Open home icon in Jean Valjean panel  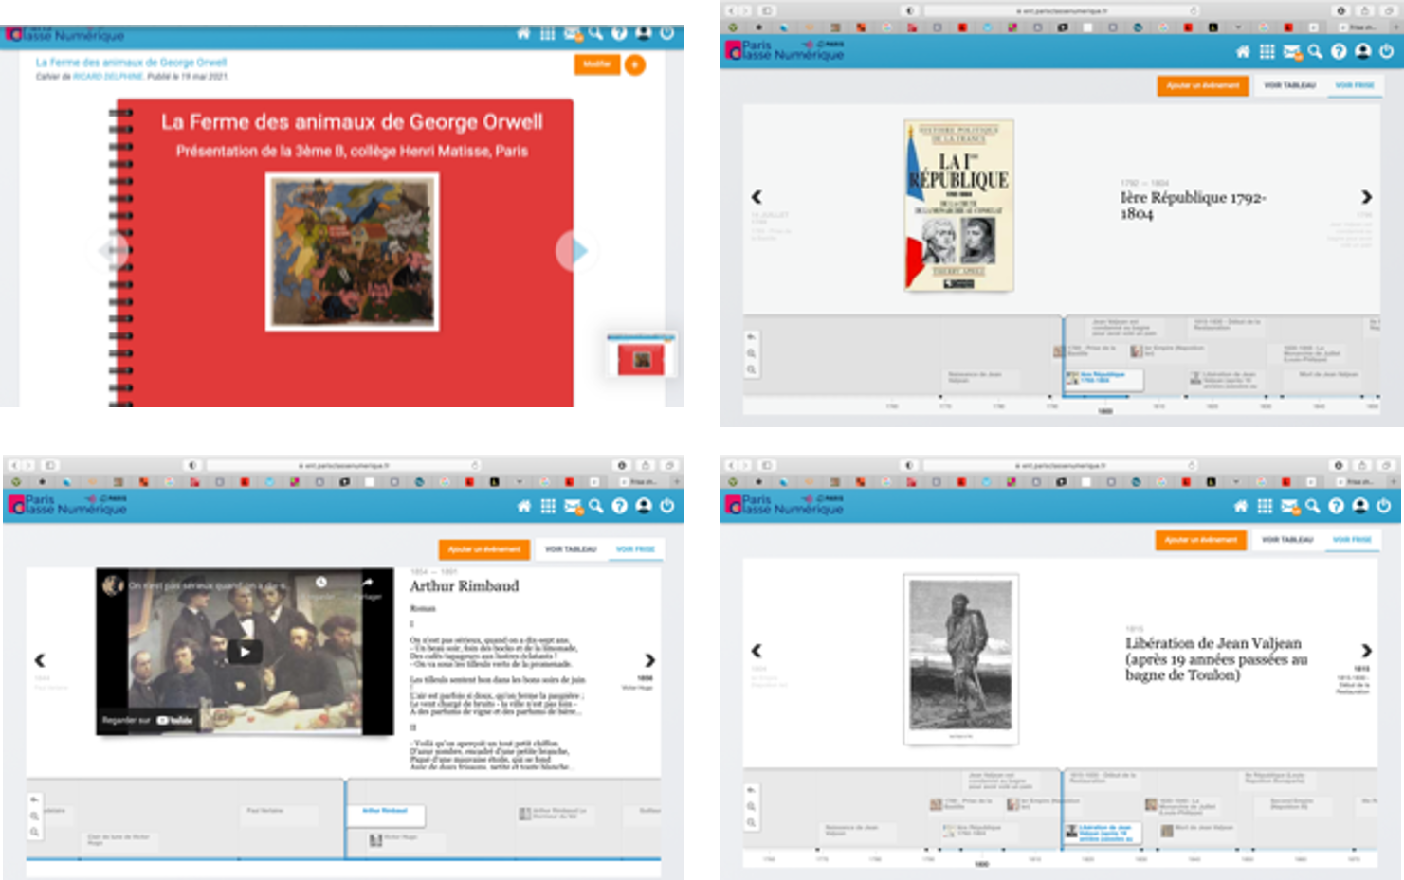tap(1240, 506)
